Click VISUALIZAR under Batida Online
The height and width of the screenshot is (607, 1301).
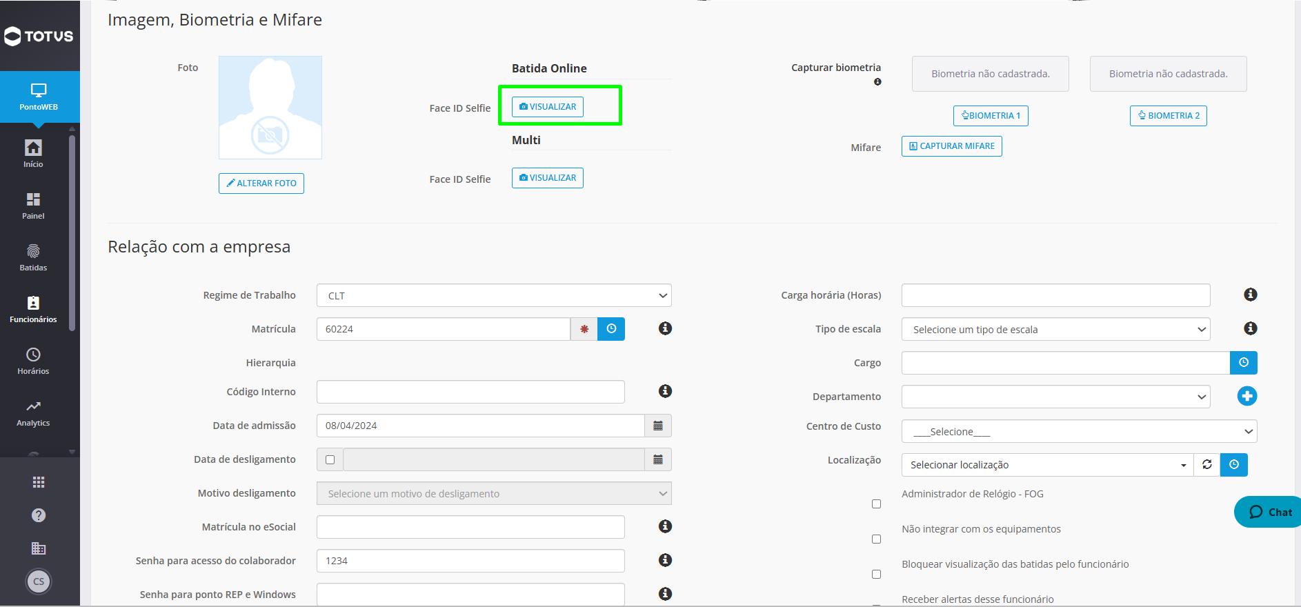click(548, 107)
